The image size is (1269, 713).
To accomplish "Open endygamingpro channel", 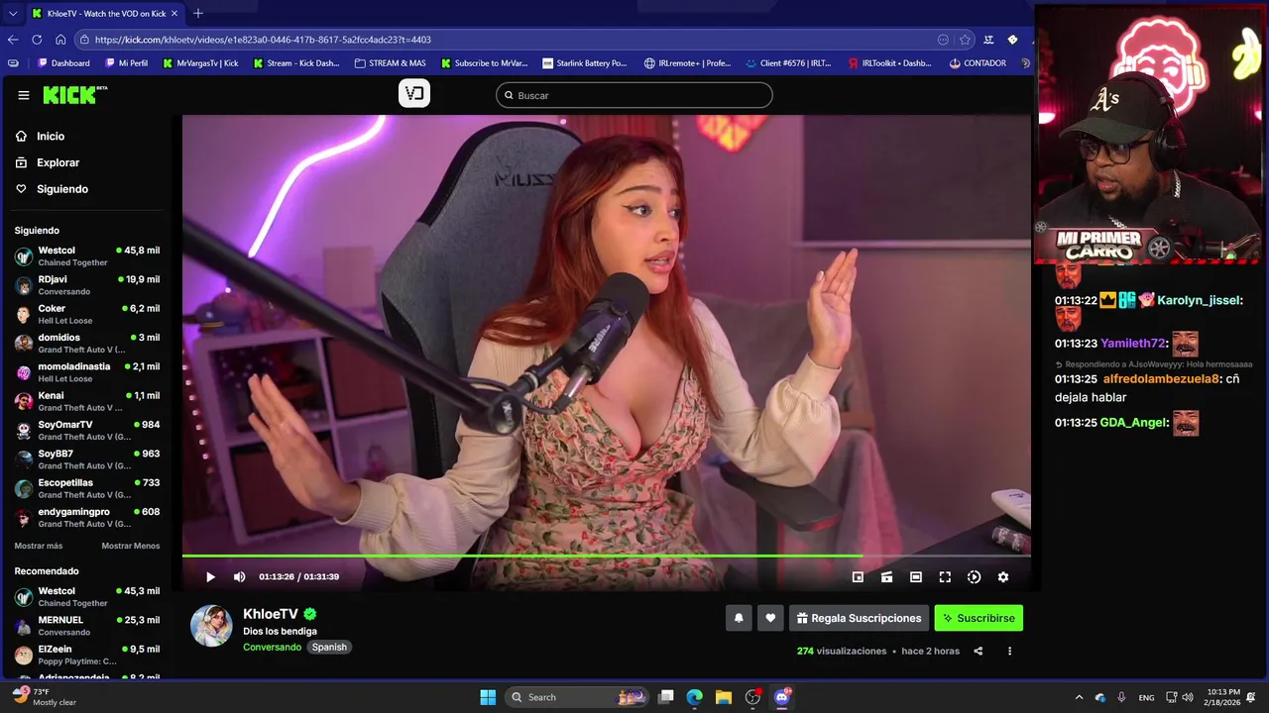I will point(87,517).
